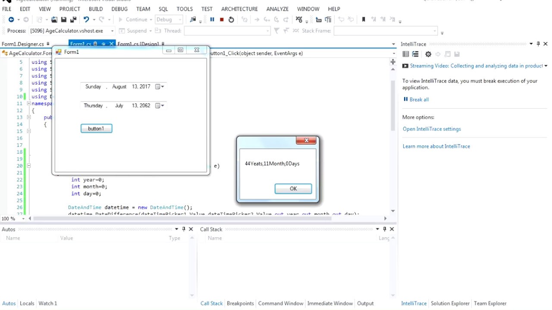This screenshot has width=552, height=310.
Task: Open the DEBUG menu
Action: 119,9
